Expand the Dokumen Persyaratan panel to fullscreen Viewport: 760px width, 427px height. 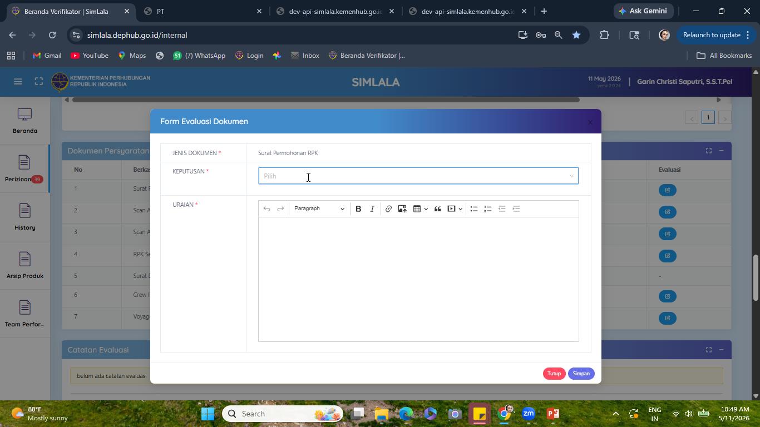click(x=709, y=151)
